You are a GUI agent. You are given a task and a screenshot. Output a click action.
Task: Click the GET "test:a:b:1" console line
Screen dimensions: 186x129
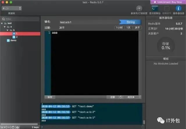(83, 118)
